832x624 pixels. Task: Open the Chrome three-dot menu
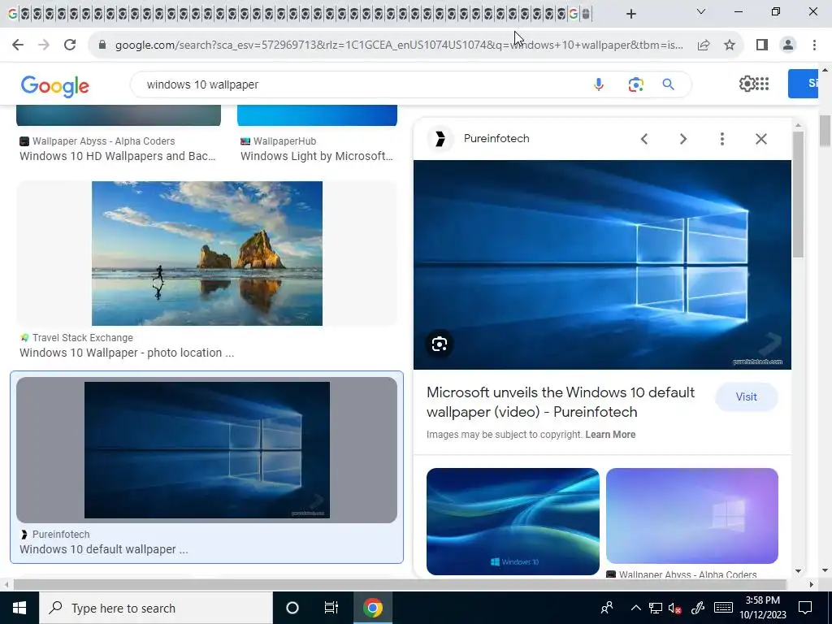click(814, 45)
